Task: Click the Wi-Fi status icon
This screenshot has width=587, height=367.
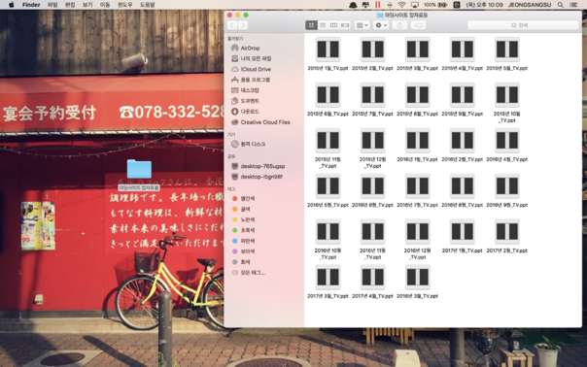Action: pyautogui.click(x=401, y=5)
